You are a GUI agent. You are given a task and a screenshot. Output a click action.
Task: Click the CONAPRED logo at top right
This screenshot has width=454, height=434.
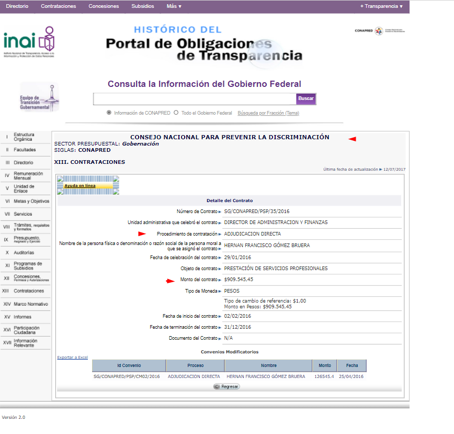click(380, 31)
